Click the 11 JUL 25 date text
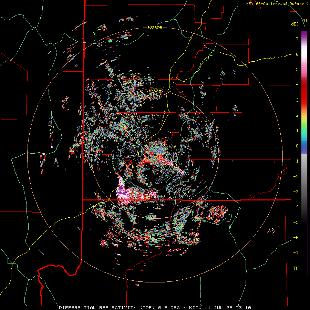Image resolution: width=310 pixels, height=310 pixels. pos(218,308)
